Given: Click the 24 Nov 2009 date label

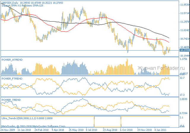Looking at the screenshot, I should click(8, 130).
